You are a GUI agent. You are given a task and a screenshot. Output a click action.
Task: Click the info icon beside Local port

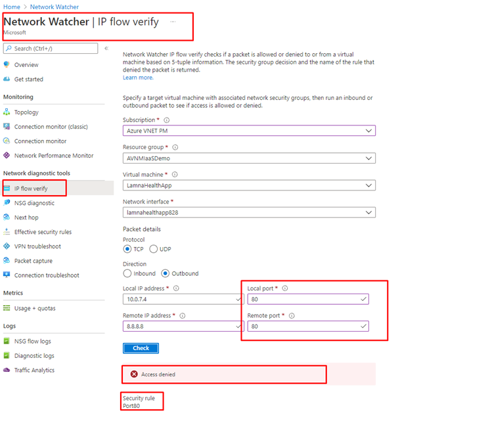click(285, 288)
